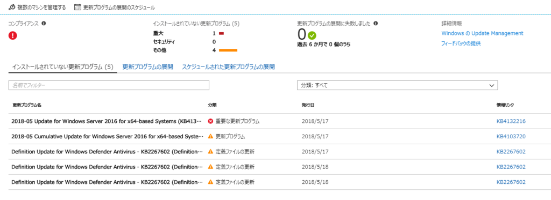Viewport: 551px width, 200px height.
Task: Select 2018-05 Update for Windows Server 2016 row
Action: click(279, 121)
